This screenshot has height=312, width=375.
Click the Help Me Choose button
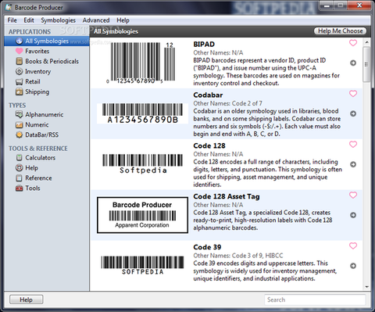click(340, 31)
